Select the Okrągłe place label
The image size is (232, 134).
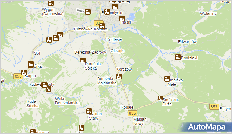[117, 51]
